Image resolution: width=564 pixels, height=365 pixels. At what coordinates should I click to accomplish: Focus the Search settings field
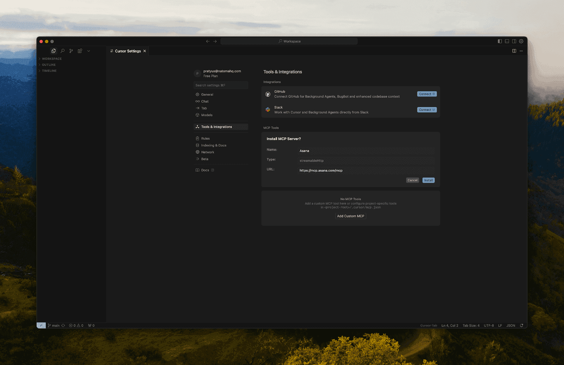[x=221, y=85]
